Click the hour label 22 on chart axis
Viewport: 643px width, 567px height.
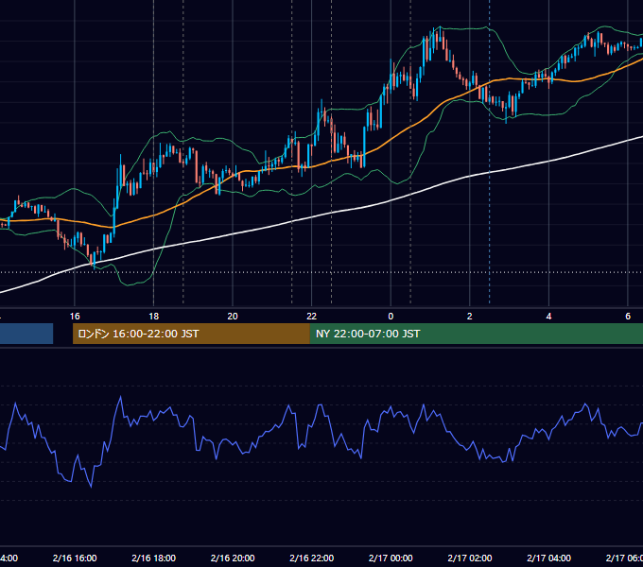click(312, 317)
